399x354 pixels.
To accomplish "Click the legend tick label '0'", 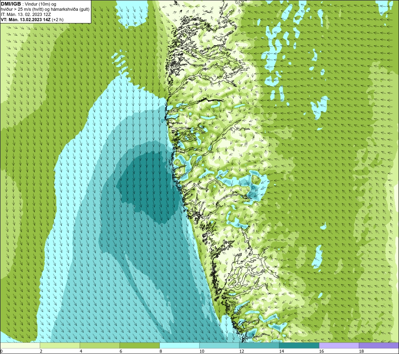I will click(1, 352).
